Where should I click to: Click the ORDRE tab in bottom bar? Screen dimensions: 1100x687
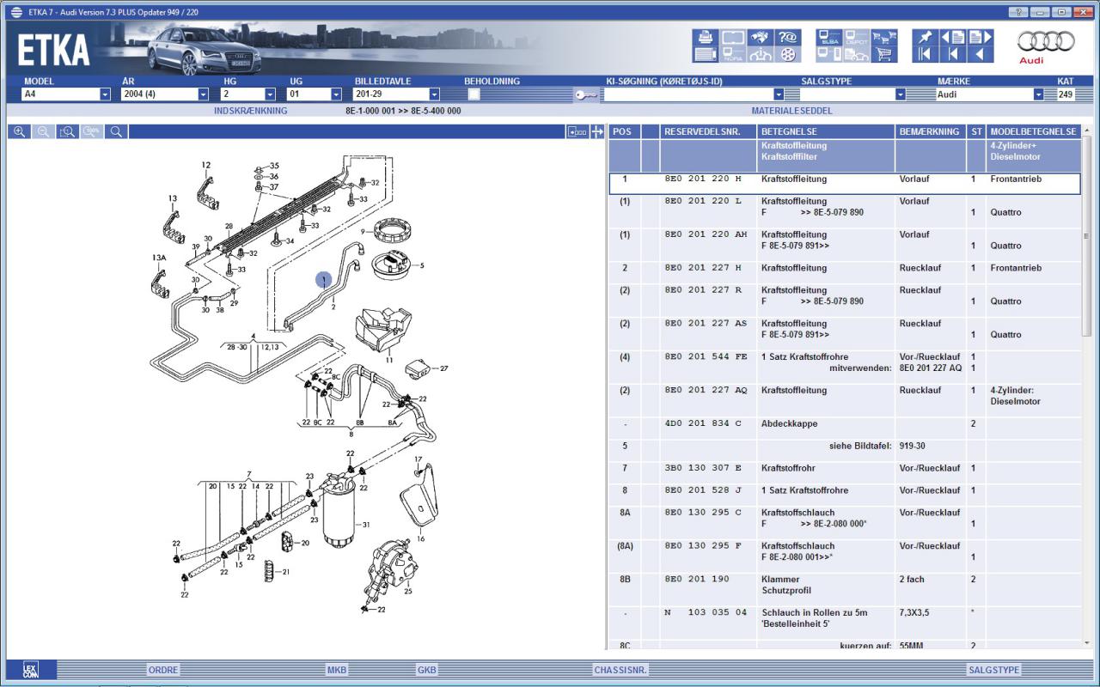pyautogui.click(x=162, y=670)
